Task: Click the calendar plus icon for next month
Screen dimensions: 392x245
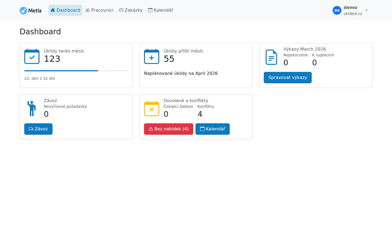Action: (152, 57)
